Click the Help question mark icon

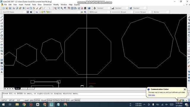(89, 8)
